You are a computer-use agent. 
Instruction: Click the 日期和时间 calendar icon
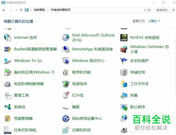coord(66,130)
